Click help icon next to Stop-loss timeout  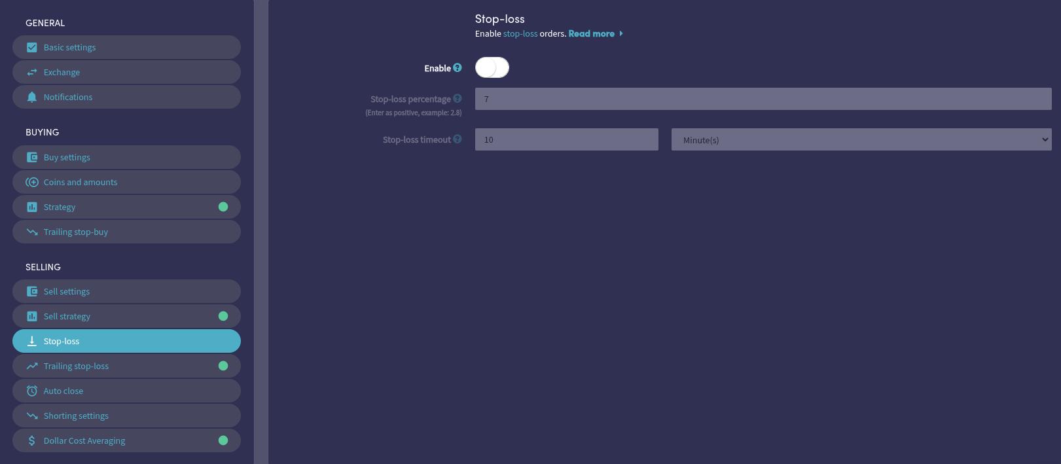point(458,139)
